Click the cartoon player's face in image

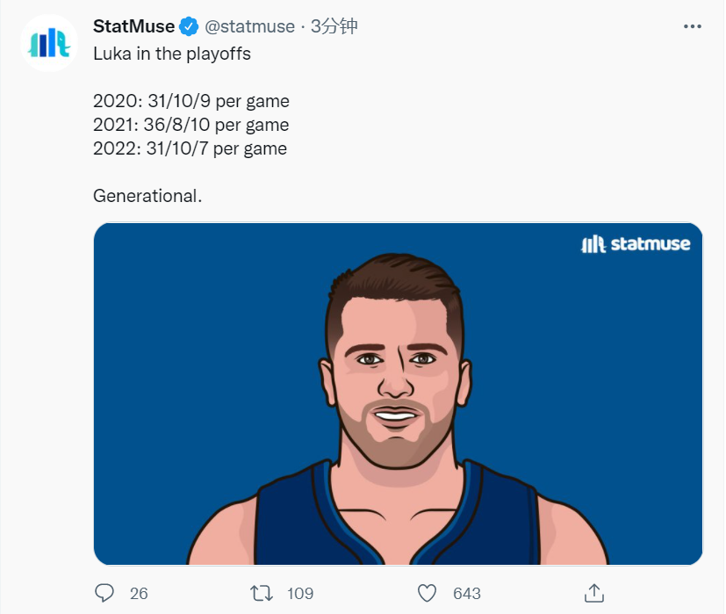point(396,380)
